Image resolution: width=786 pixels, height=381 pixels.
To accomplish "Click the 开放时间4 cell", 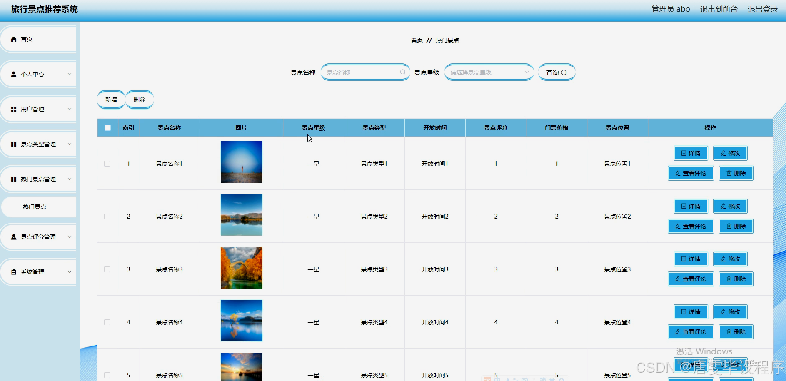I will click(x=435, y=322).
